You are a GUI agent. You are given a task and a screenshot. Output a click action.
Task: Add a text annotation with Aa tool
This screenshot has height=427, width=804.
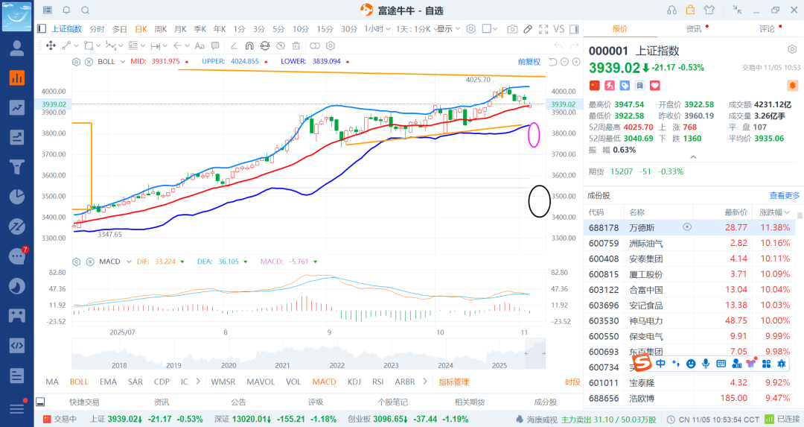pyautogui.click(x=200, y=45)
